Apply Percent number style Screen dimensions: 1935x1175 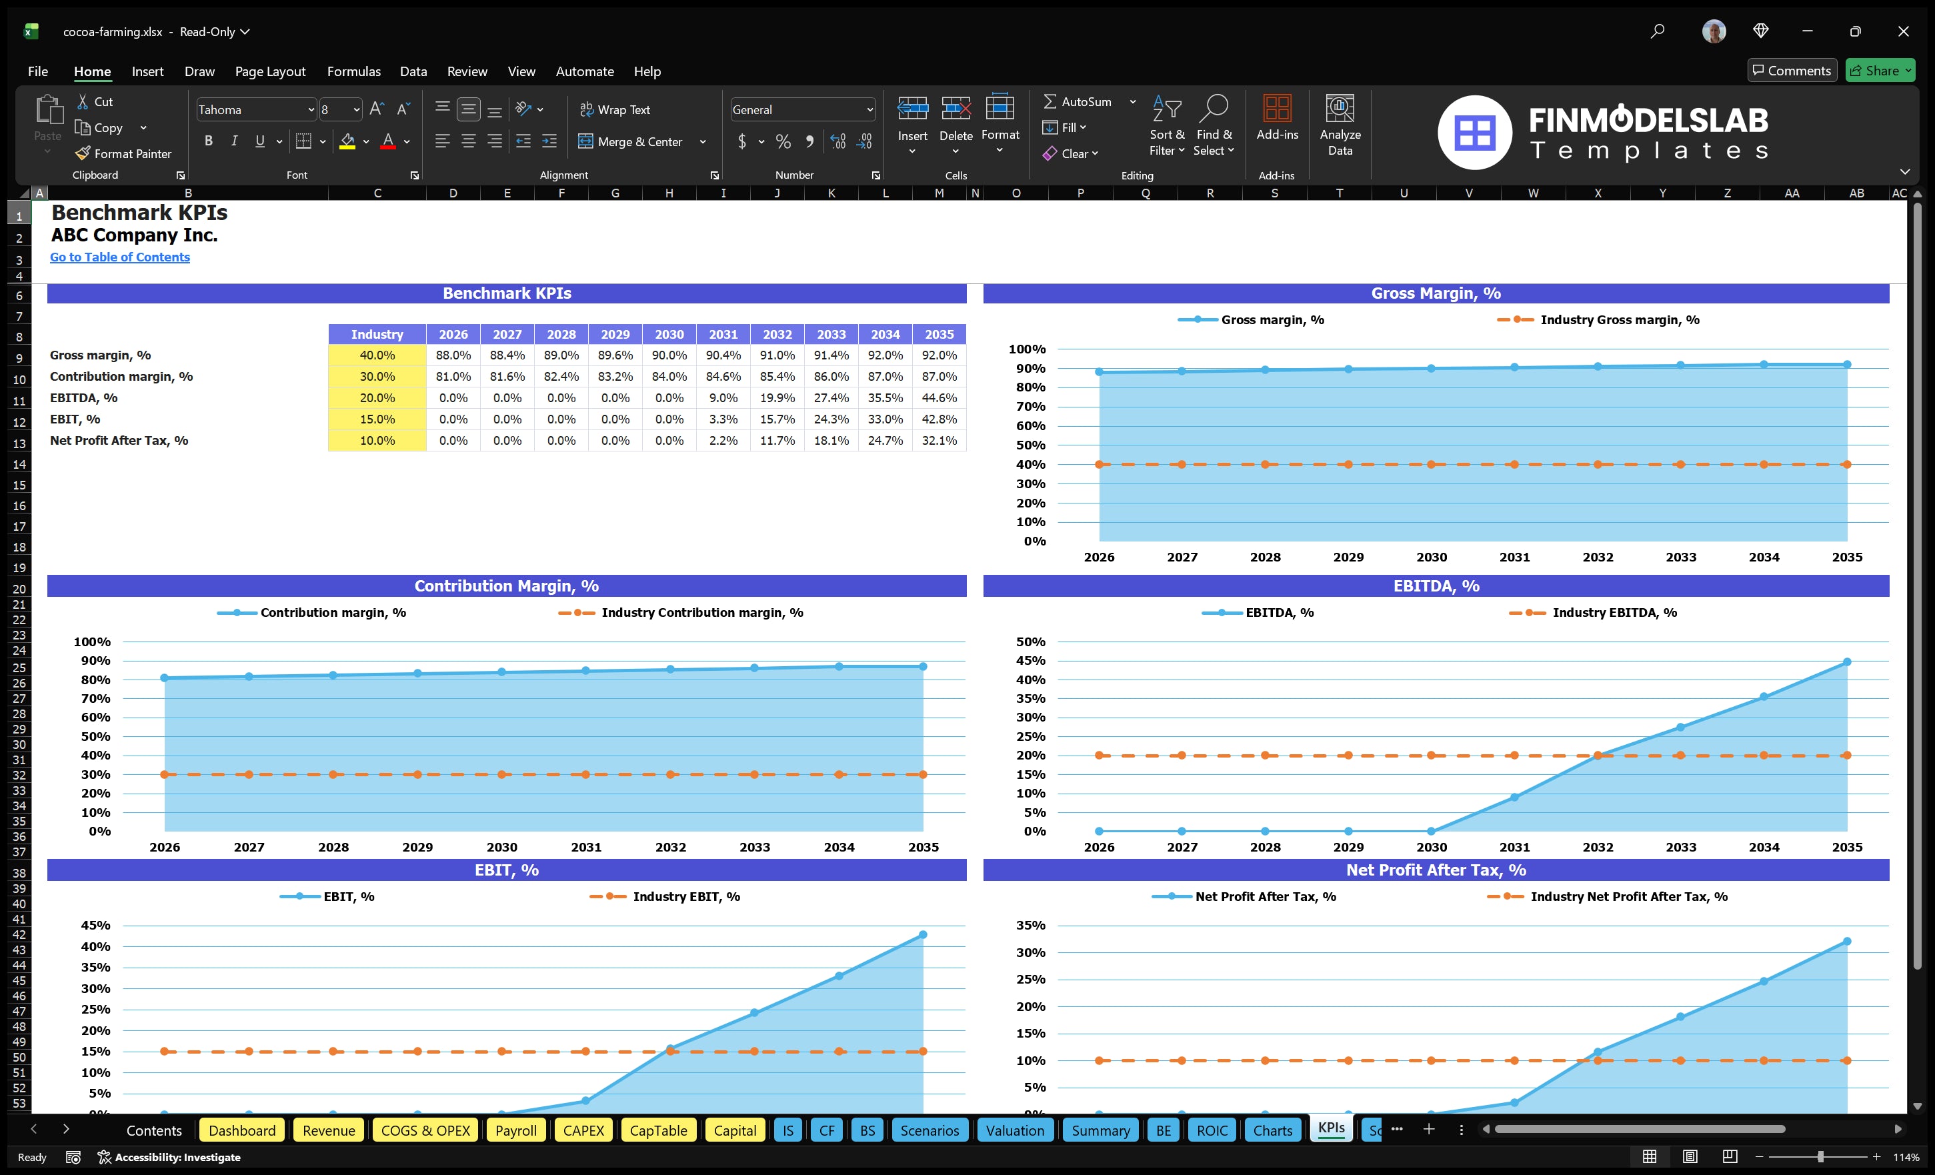click(782, 141)
